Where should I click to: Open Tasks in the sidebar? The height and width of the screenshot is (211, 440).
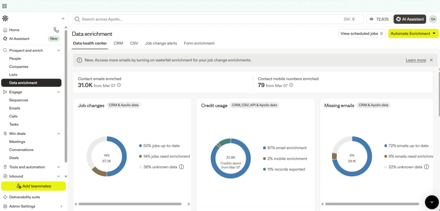point(14,124)
